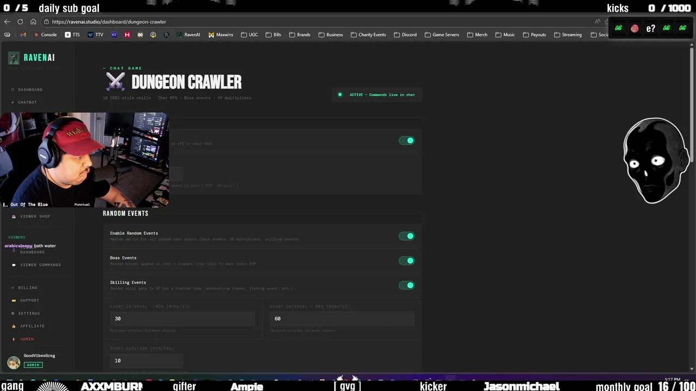
Task: Click the Dungeon Crawler page title
Action: (187, 83)
